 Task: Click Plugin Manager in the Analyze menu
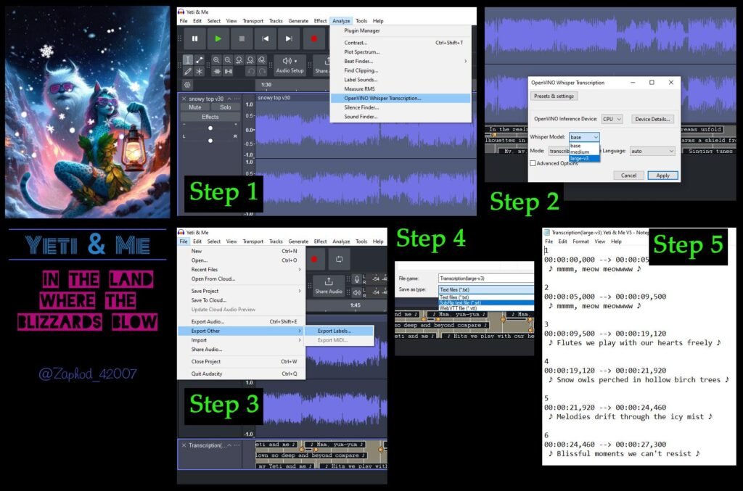tap(401, 30)
